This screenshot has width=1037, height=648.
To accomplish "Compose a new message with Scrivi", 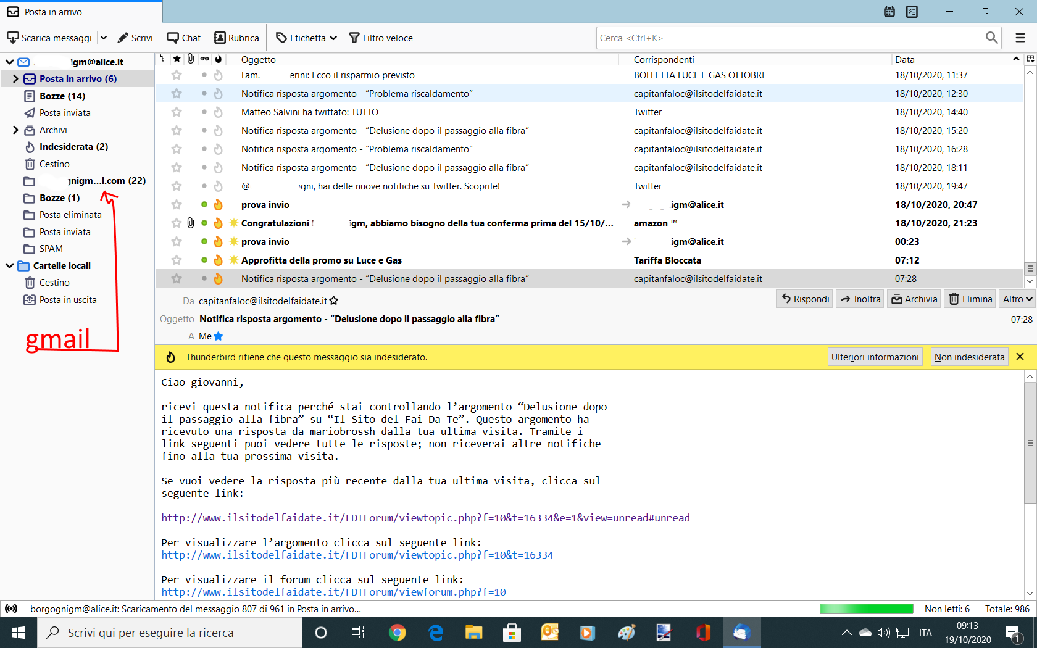I will pos(135,38).
